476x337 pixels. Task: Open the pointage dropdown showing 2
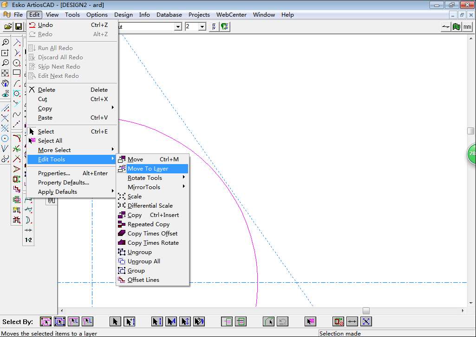coord(202,27)
